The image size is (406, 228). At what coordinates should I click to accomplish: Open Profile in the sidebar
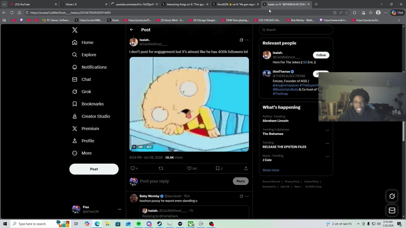83,141
